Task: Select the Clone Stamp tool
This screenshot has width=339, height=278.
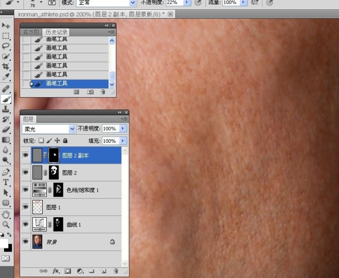Action: pos(6,109)
